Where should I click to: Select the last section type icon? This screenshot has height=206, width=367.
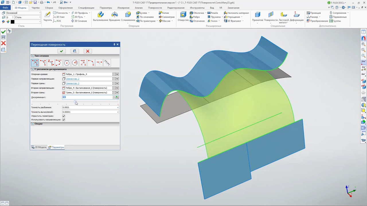pos(107,63)
